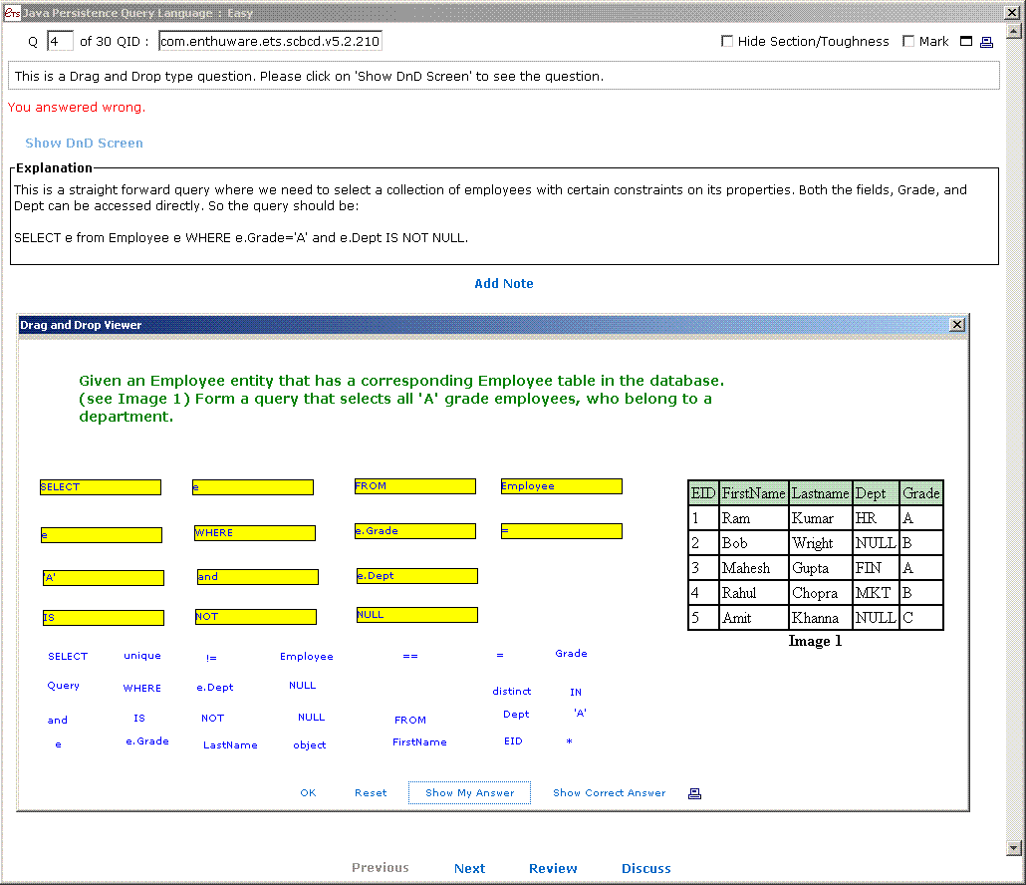Click Show Correct Answer button

pos(610,792)
